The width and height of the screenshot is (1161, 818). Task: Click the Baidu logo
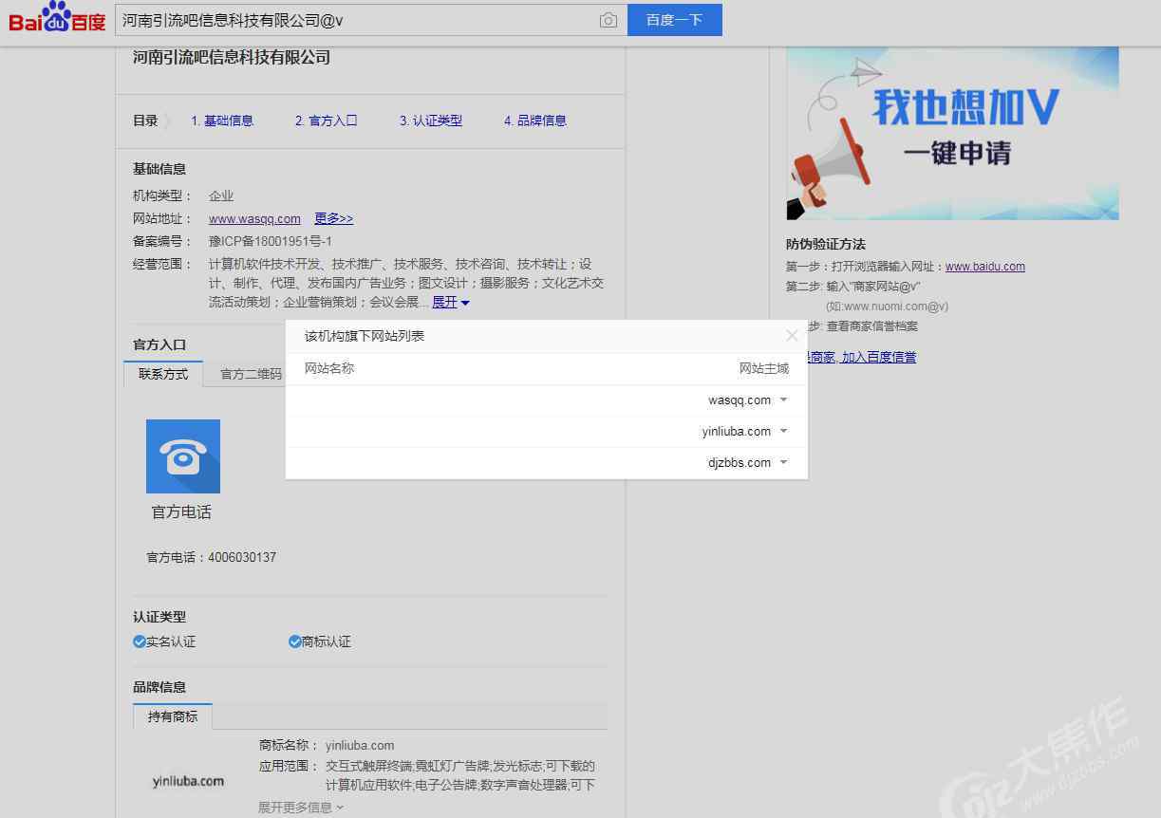click(57, 18)
